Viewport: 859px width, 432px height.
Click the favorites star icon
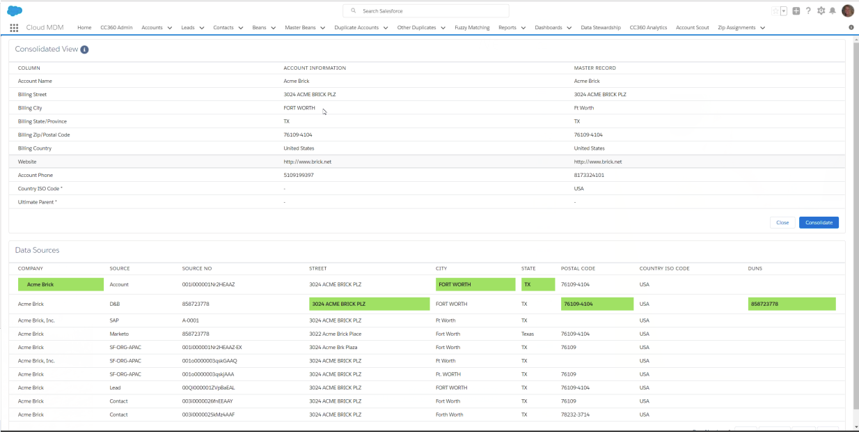pos(775,11)
